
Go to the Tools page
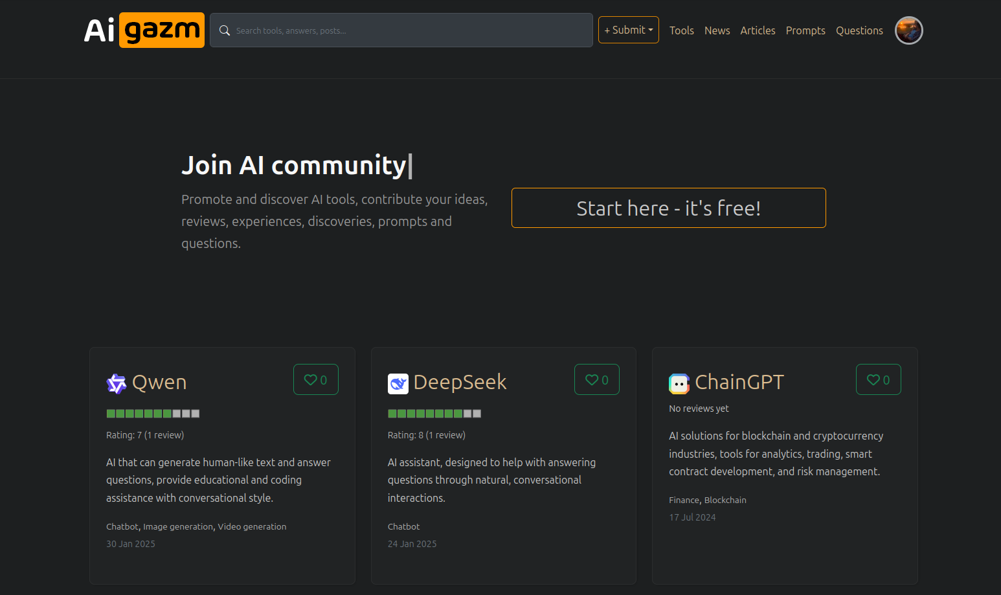tap(682, 30)
